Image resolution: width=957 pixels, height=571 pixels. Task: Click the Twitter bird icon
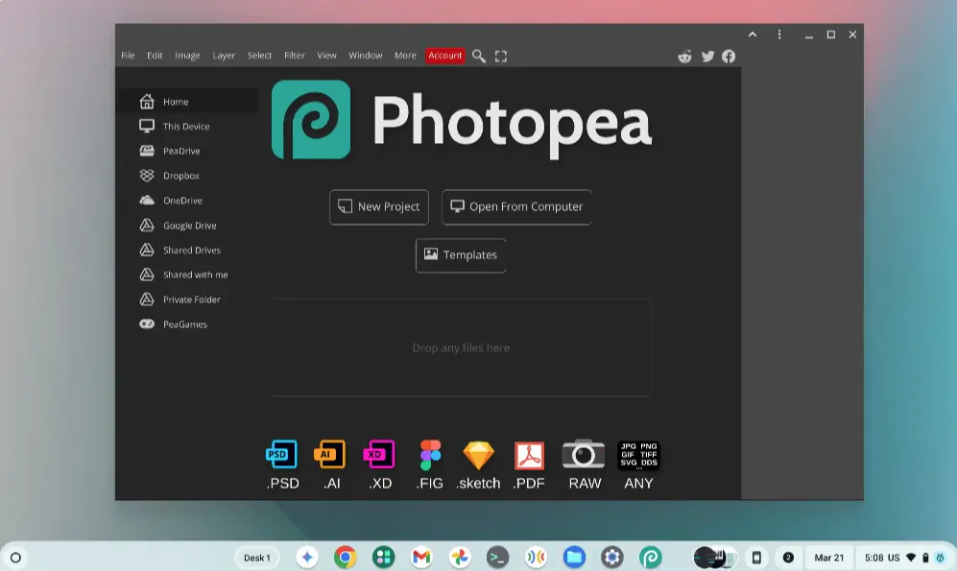click(x=706, y=56)
